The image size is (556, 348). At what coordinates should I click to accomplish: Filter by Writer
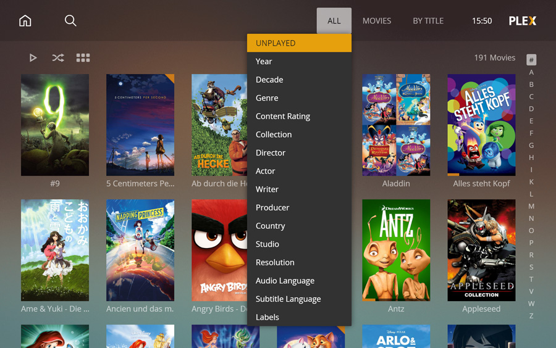[x=299, y=189]
